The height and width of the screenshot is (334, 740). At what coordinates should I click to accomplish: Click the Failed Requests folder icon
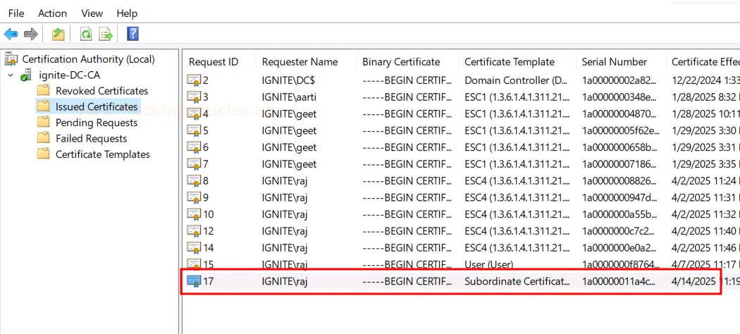pos(44,139)
